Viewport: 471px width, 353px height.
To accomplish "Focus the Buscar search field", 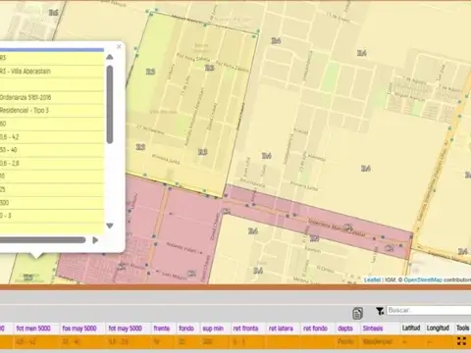I will point(429,310).
